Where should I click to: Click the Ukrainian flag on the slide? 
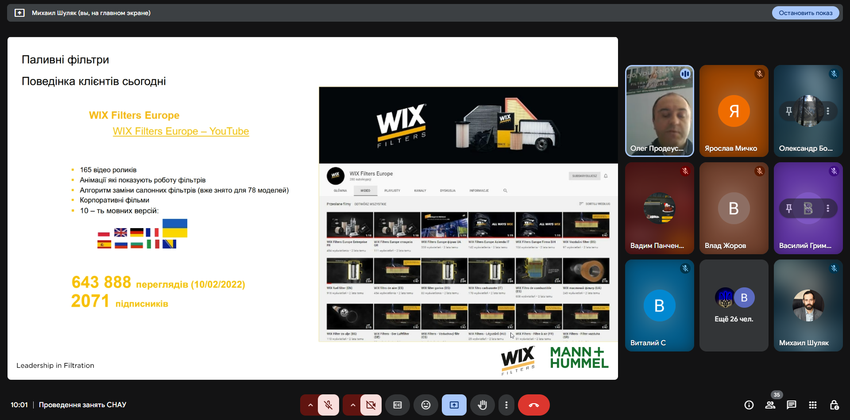tap(175, 228)
